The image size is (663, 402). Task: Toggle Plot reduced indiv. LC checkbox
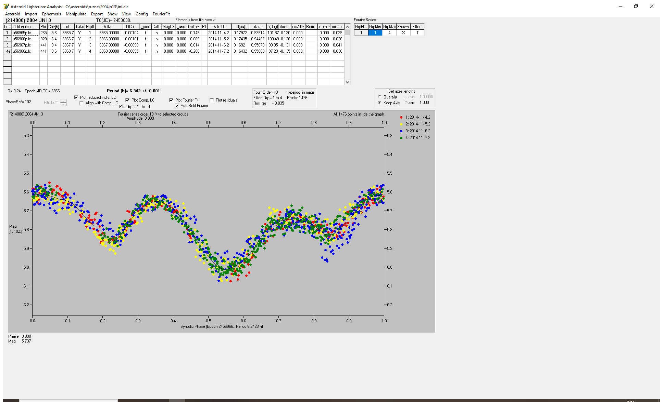[x=76, y=97]
